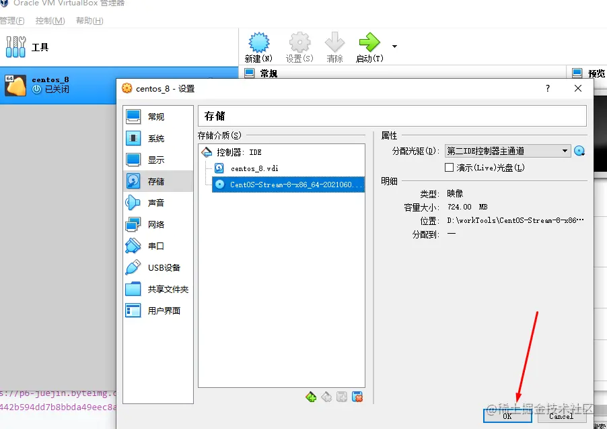Image resolution: width=607 pixels, height=429 pixels.
Task: Select the CentOS-Stream-8 ISO optical item
Action: pyautogui.click(x=288, y=185)
